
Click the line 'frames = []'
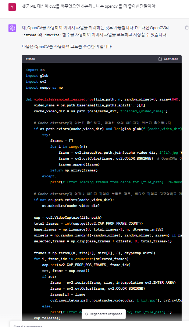[x=62, y=141]
